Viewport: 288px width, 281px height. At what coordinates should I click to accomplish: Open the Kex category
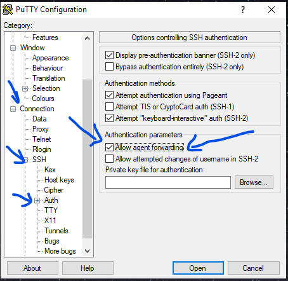[50, 170]
